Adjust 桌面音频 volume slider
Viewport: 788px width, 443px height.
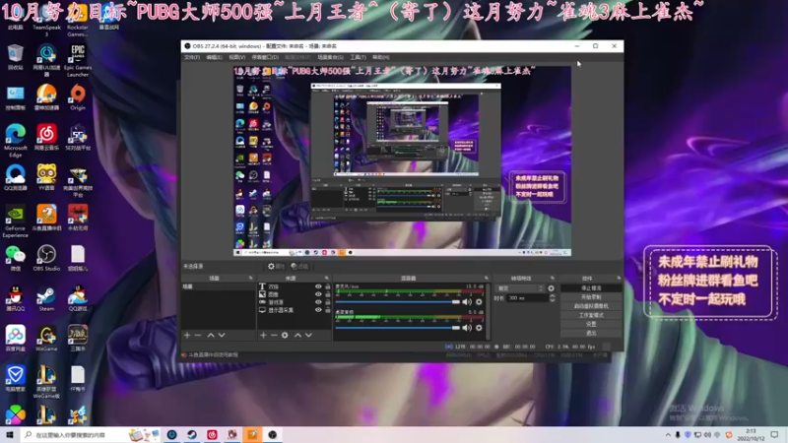click(x=397, y=328)
